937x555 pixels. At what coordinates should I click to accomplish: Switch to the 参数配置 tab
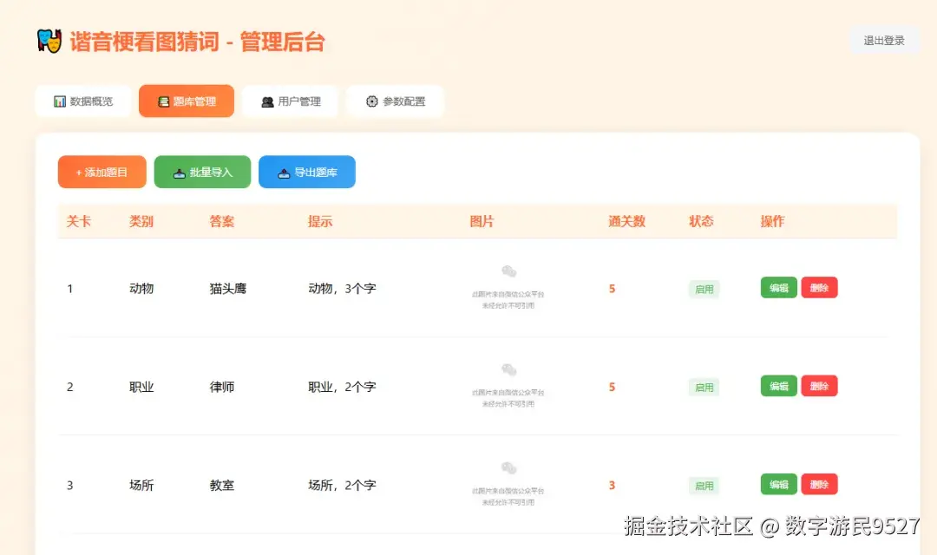tap(395, 101)
